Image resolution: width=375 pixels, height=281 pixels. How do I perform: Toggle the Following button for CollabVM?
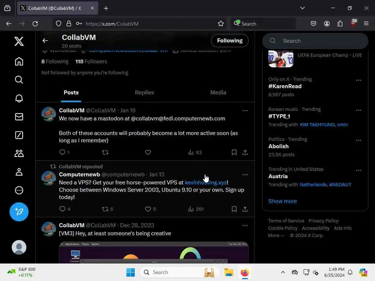230,41
